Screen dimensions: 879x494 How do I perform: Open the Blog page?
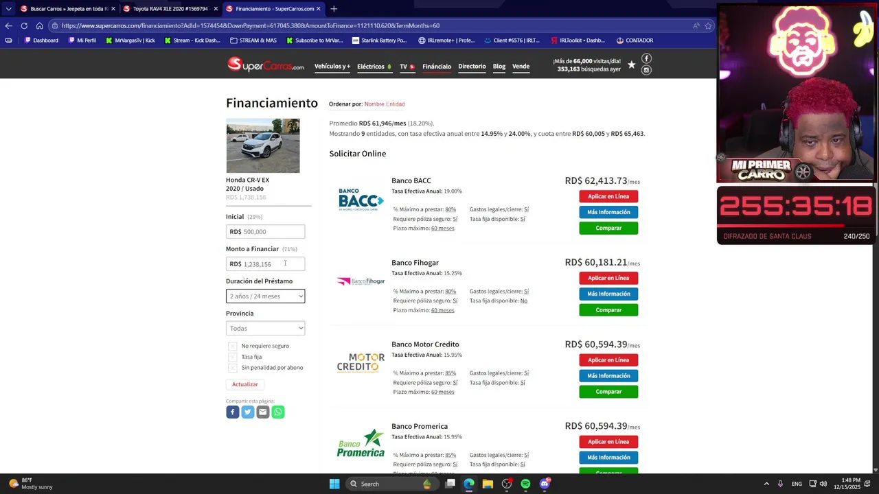(x=499, y=67)
